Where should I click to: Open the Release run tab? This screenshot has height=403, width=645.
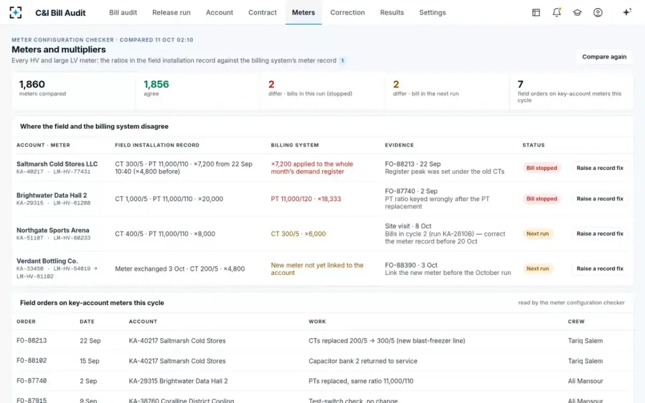point(171,12)
